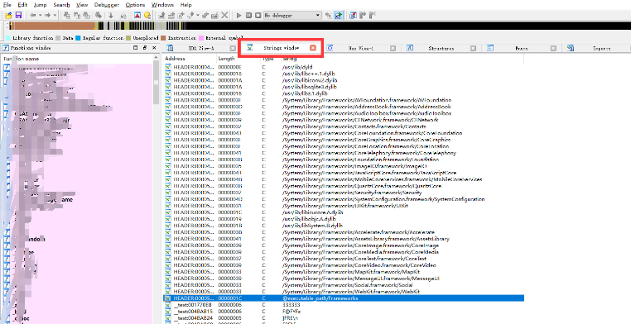Switch to the IDA View-A tab
The image size is (631, 324).
(x=201, y=48)
